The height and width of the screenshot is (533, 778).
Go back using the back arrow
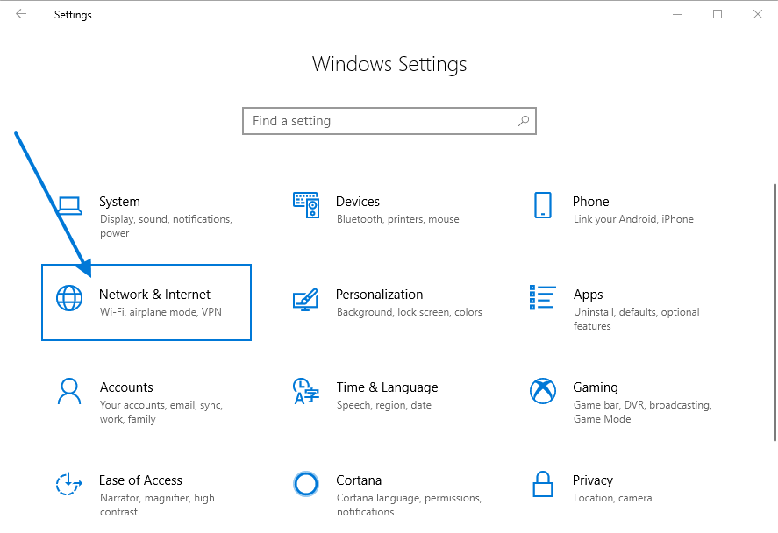pyautogui.click(x=21, y=14)
